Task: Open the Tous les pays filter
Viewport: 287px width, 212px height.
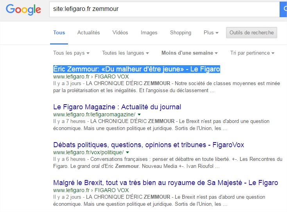Action: (71, 53)
